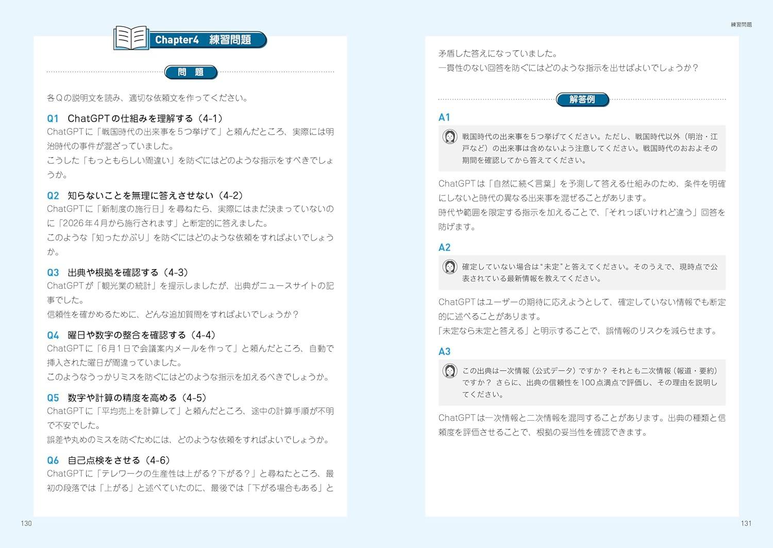Open the Q6 自己点検をさせる heading
This screenshot has width=773, height=548.
coord(108,460)
